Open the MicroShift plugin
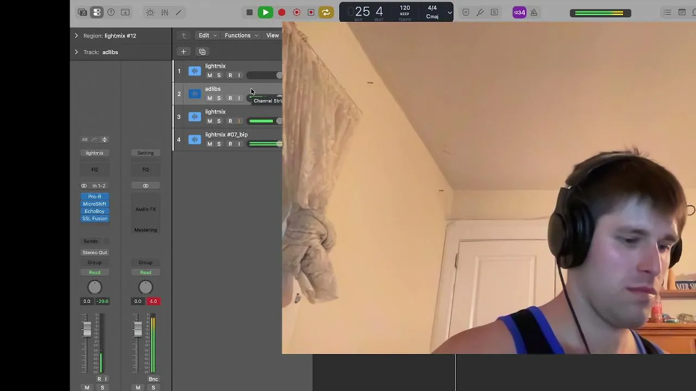The height and width of the screenshot is (391, 696). tap(95, 204)
